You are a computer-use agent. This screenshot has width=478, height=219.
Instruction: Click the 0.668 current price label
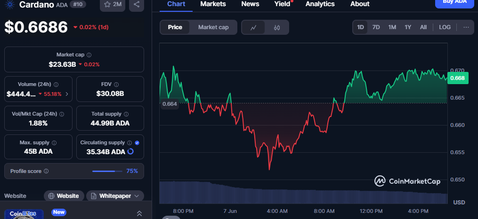(x=458, y=78)
